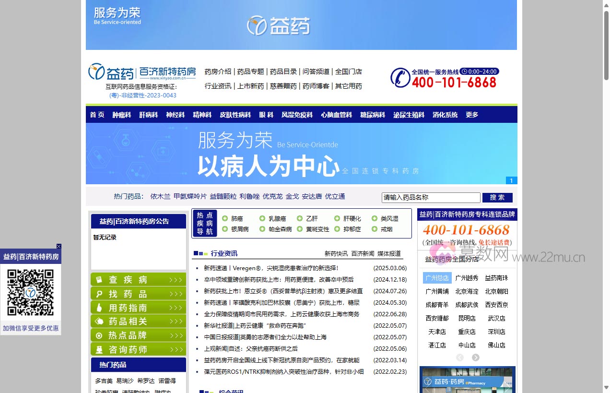Image resolution: width=610 pixels, height=393 pixels.
Task: Click banner slide indicator number 1
Action: 511,180
